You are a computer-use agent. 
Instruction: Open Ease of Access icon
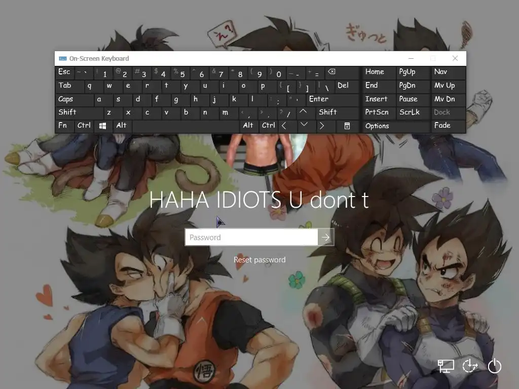click(470, 366)
